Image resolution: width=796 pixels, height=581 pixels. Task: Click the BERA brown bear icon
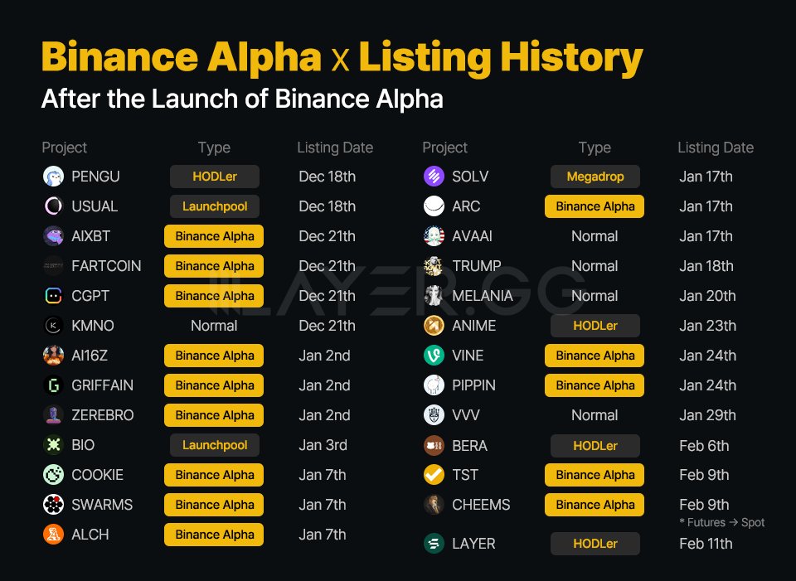[x=434, y=445]
